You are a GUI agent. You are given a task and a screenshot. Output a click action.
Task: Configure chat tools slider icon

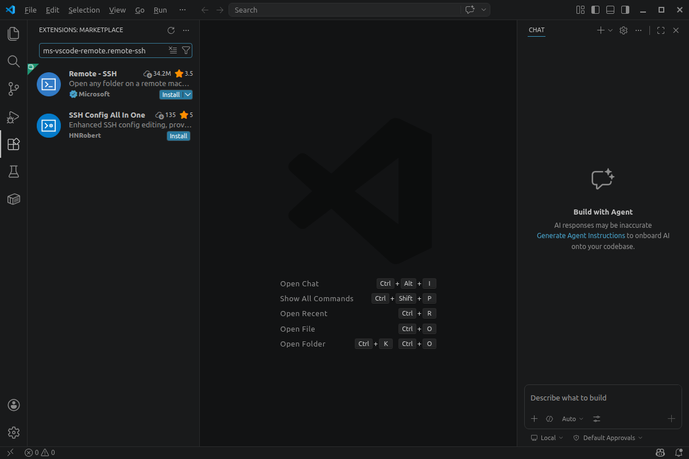click(597, 419)
